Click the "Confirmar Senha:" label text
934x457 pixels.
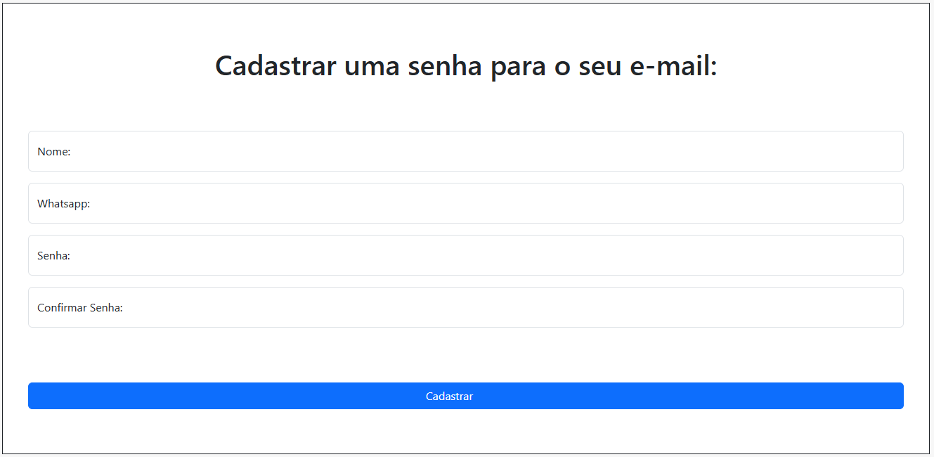80,308
